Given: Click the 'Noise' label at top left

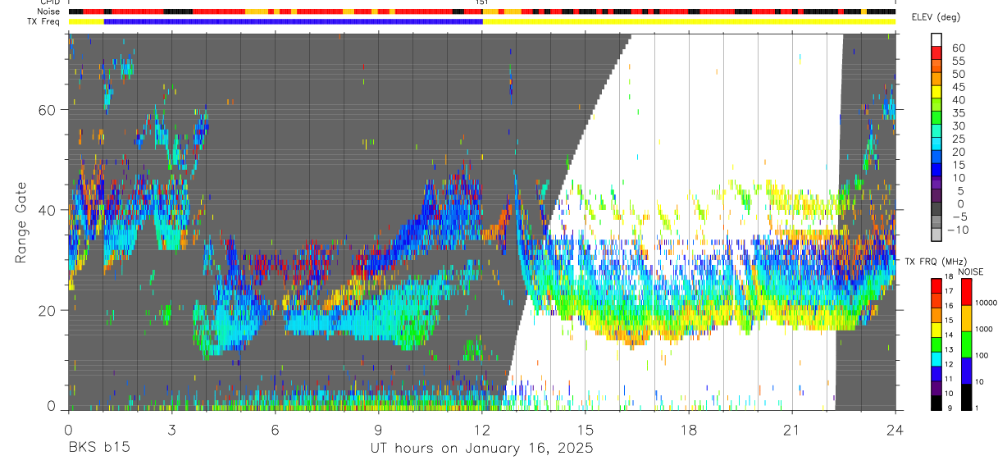Looking at the screenshot, I should pos(49,11).
